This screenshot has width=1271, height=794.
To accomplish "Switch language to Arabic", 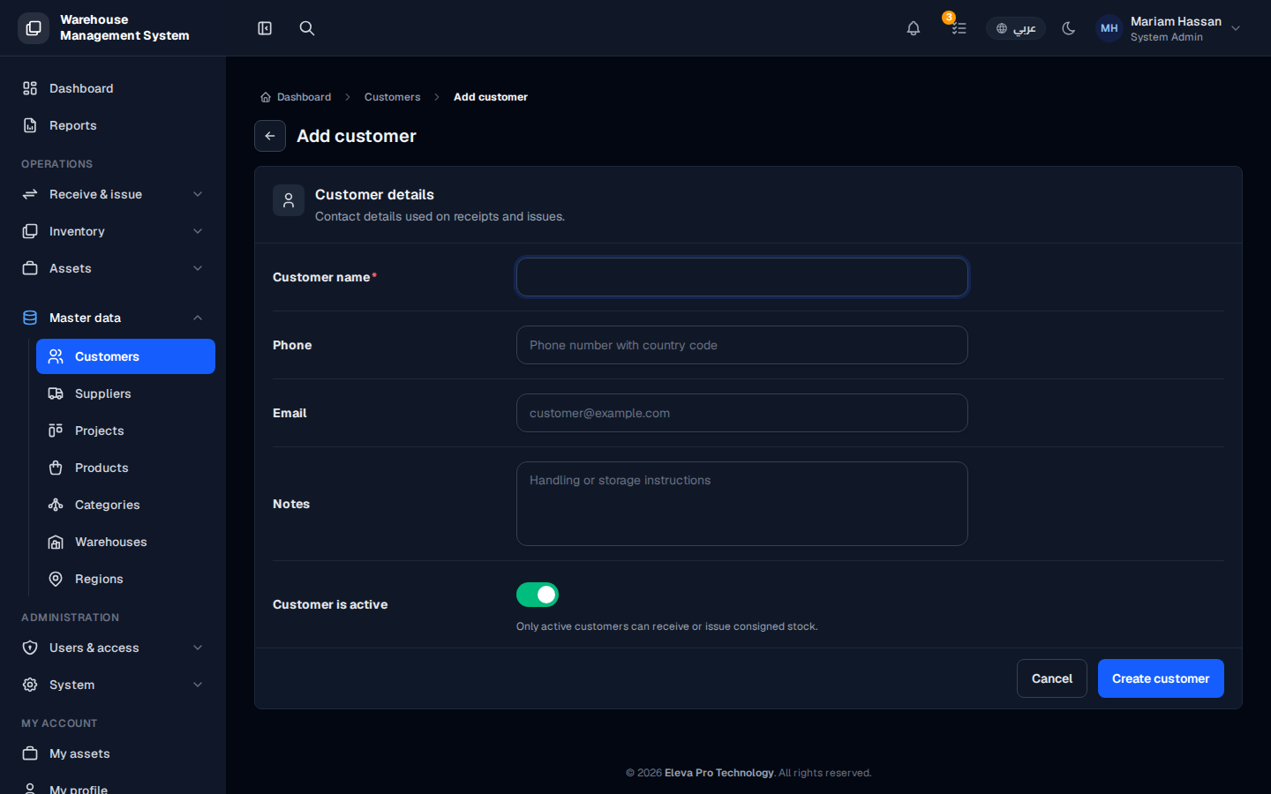I will pyautogui.click(x=1016, y=28).
